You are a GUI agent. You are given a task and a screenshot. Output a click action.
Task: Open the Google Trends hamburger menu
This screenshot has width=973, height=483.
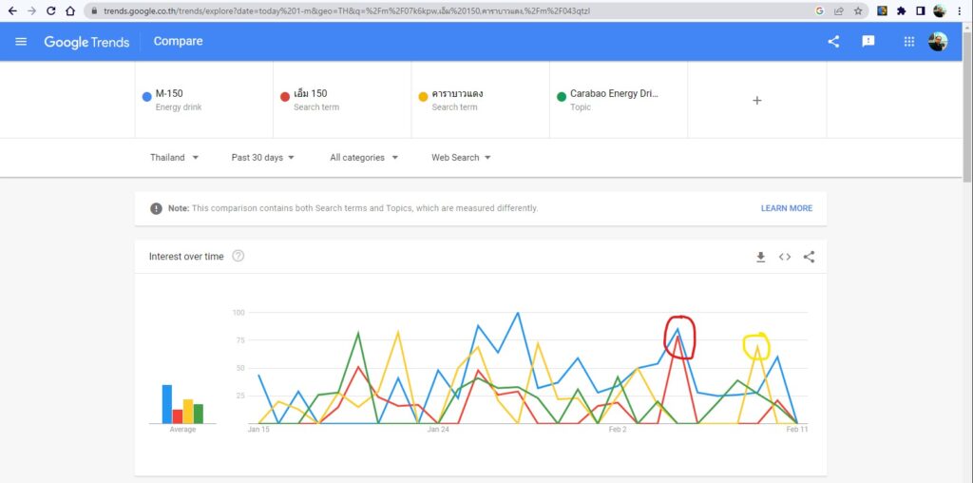coord(21,42)
